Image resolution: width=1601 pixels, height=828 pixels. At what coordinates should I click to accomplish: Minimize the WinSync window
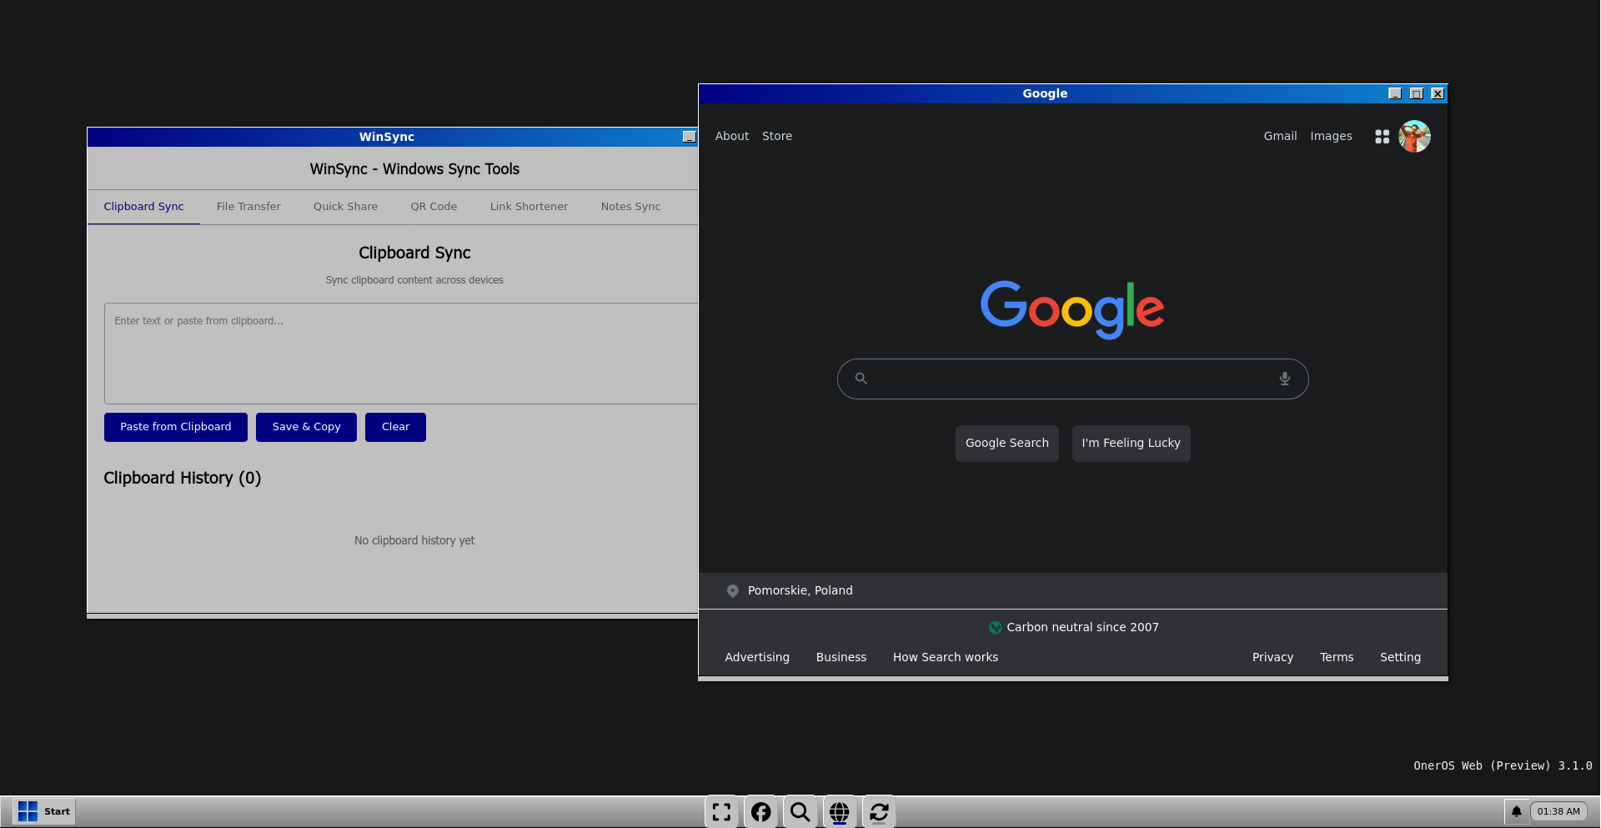point(689,137)
